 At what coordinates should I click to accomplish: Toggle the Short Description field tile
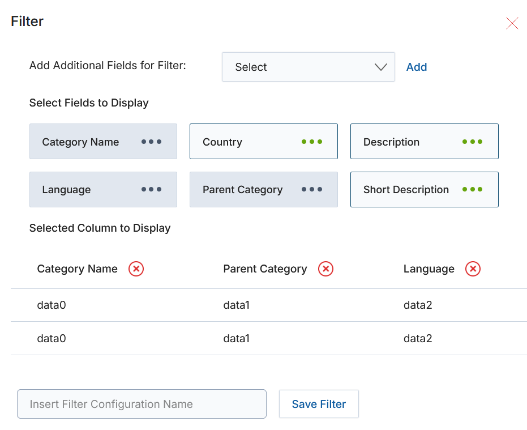pos(424,189)
